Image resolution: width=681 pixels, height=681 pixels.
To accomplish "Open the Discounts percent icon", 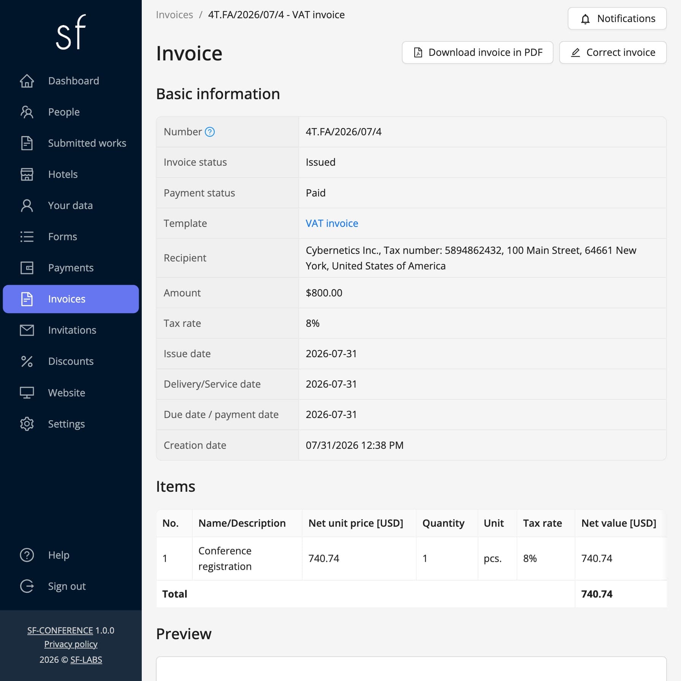I will pos(27,361).
